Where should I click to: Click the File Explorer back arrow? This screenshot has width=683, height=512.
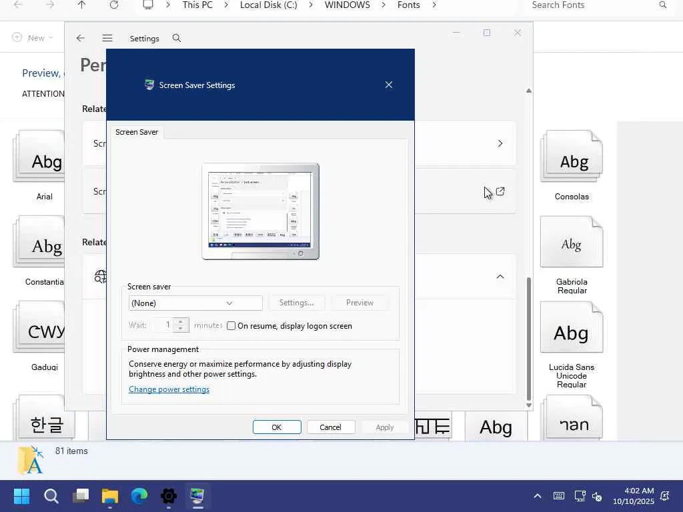(x=18, y=5)
